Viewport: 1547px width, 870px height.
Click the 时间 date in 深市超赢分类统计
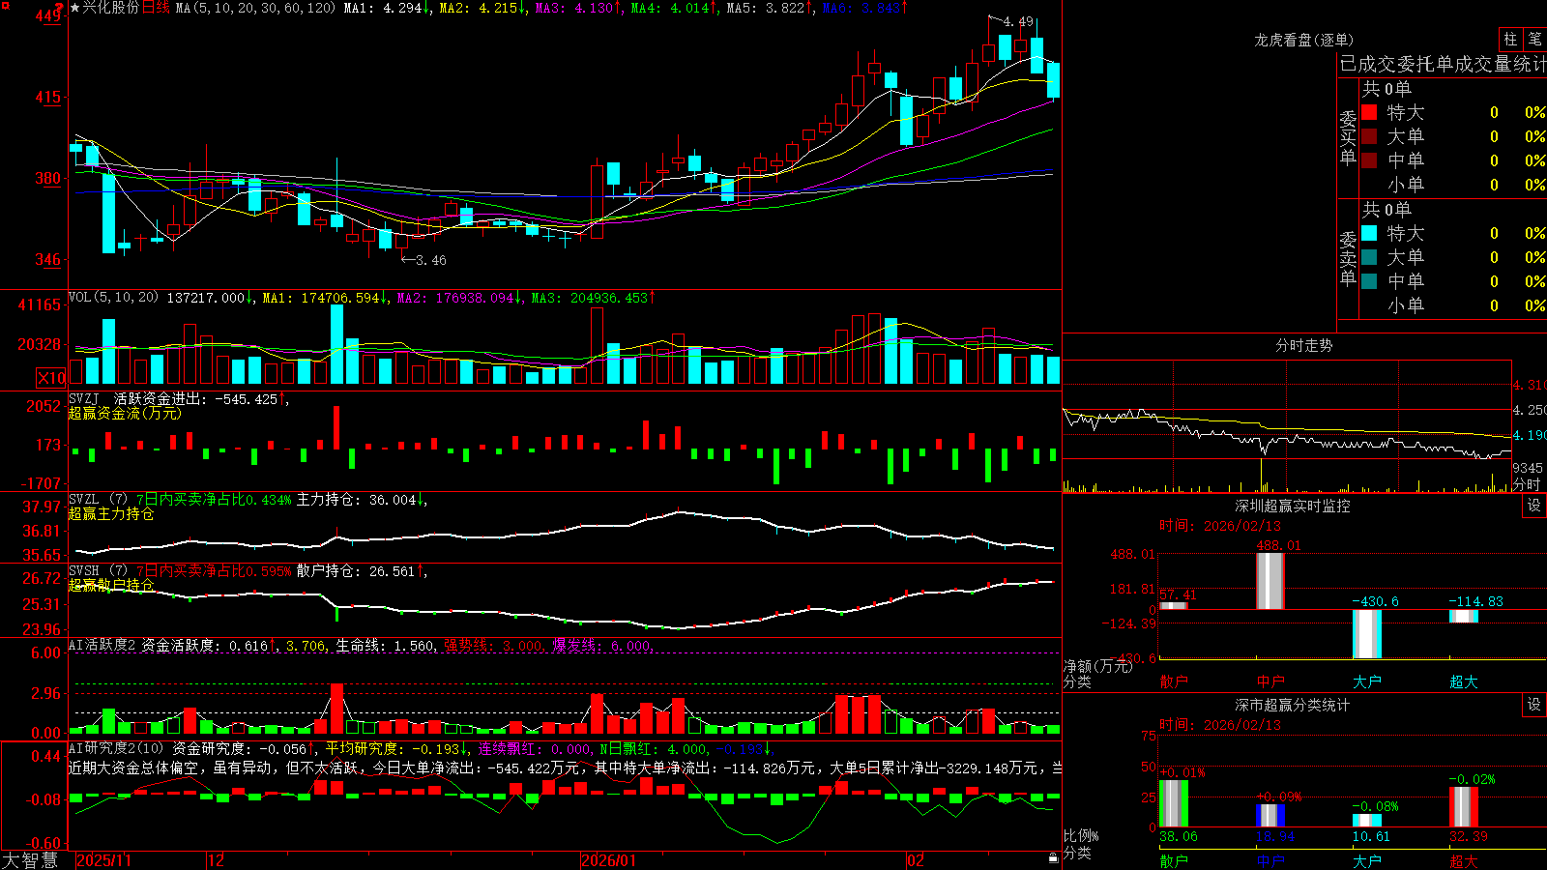coord(1219,725)
